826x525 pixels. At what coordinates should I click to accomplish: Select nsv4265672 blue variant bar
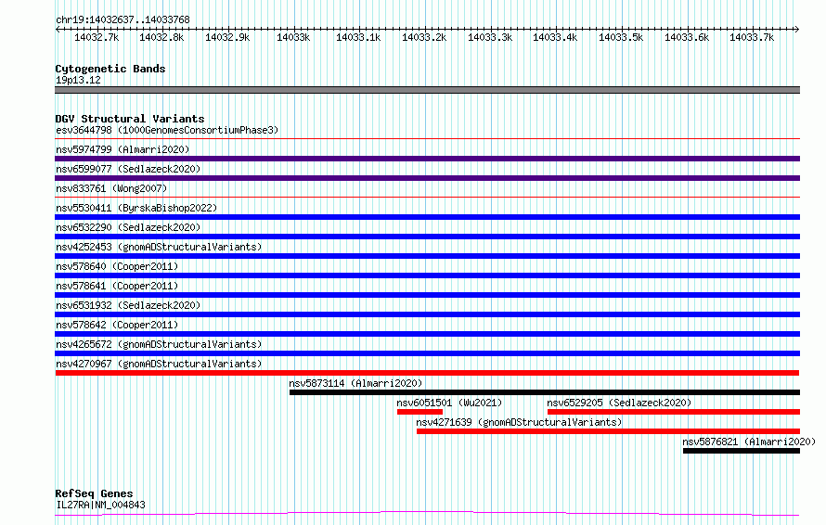pyautogui.click(x=427, y=353)
